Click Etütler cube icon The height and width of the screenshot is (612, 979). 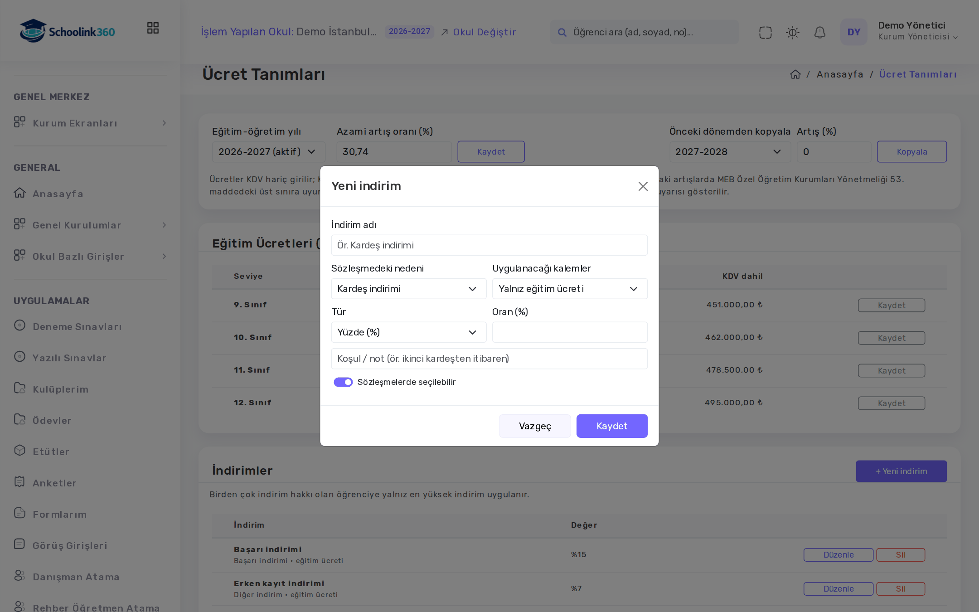[19, 450]
